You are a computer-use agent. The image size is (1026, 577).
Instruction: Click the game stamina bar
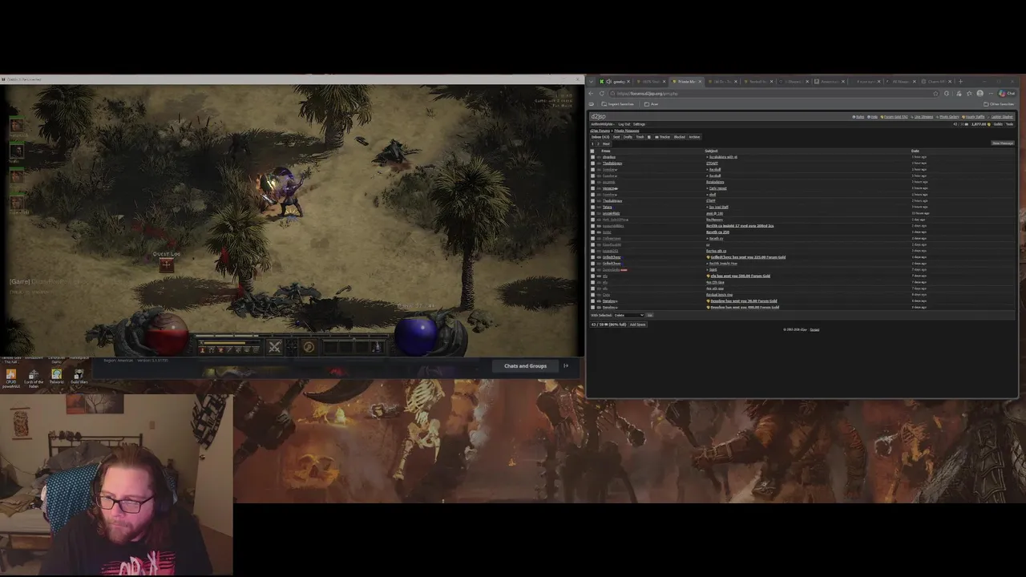pos(228,343)
